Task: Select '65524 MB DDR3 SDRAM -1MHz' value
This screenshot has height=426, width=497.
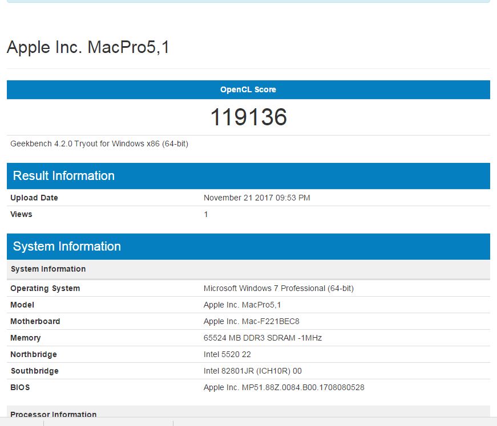Action: coord(262,338)
